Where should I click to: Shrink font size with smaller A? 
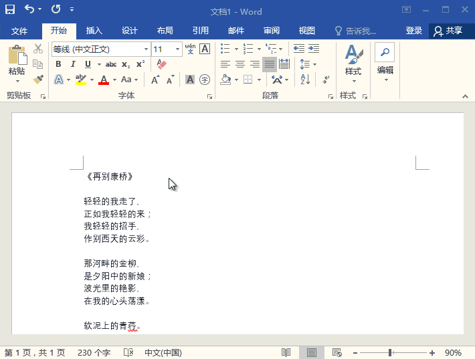[171, 80]
